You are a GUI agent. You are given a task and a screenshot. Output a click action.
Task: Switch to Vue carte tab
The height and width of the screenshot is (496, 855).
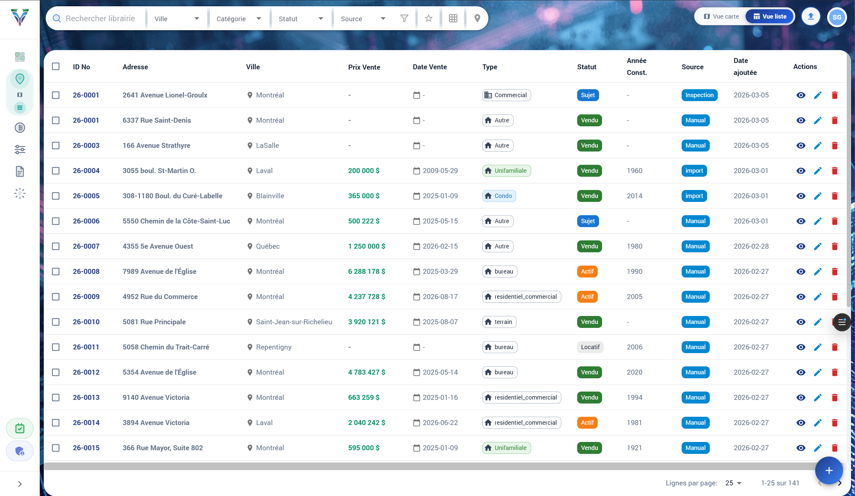coord(721,17)
